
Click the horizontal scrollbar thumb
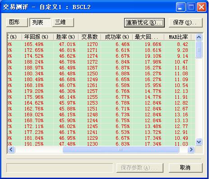coord(121,150)
